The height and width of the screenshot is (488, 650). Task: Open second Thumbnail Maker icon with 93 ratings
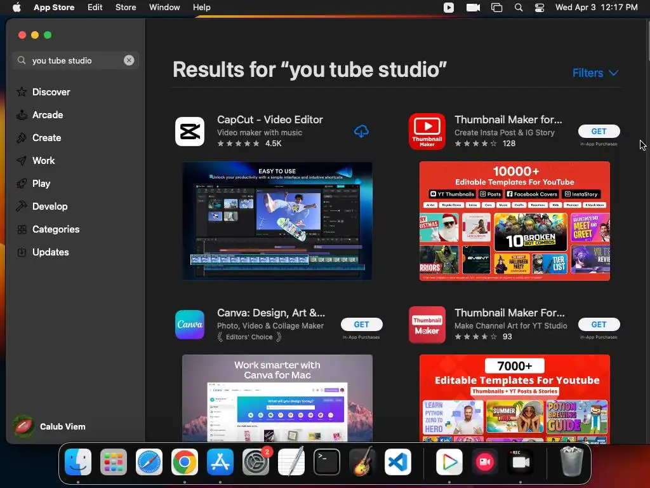427,325
